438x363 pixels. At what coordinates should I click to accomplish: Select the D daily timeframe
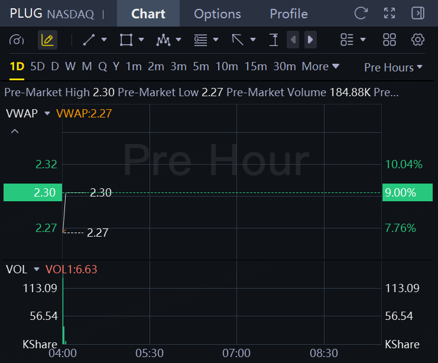pos(55,67)
